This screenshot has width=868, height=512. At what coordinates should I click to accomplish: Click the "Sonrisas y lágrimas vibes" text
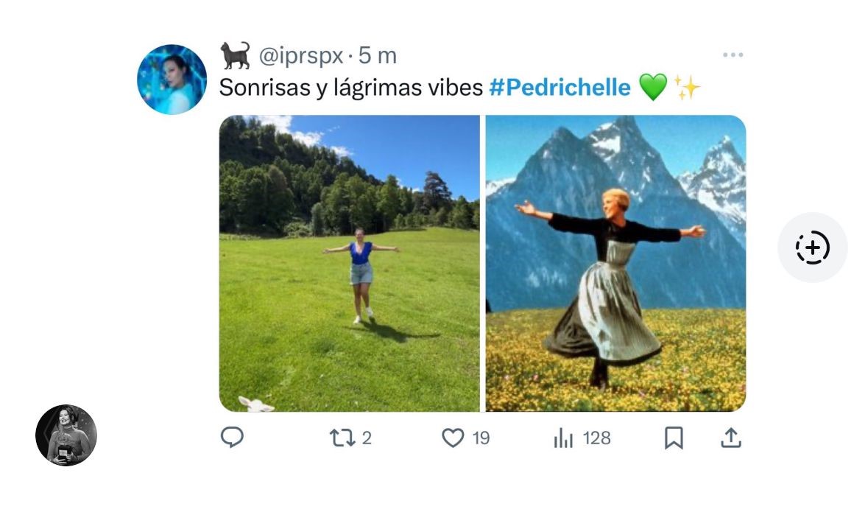(x=350, y=88)
